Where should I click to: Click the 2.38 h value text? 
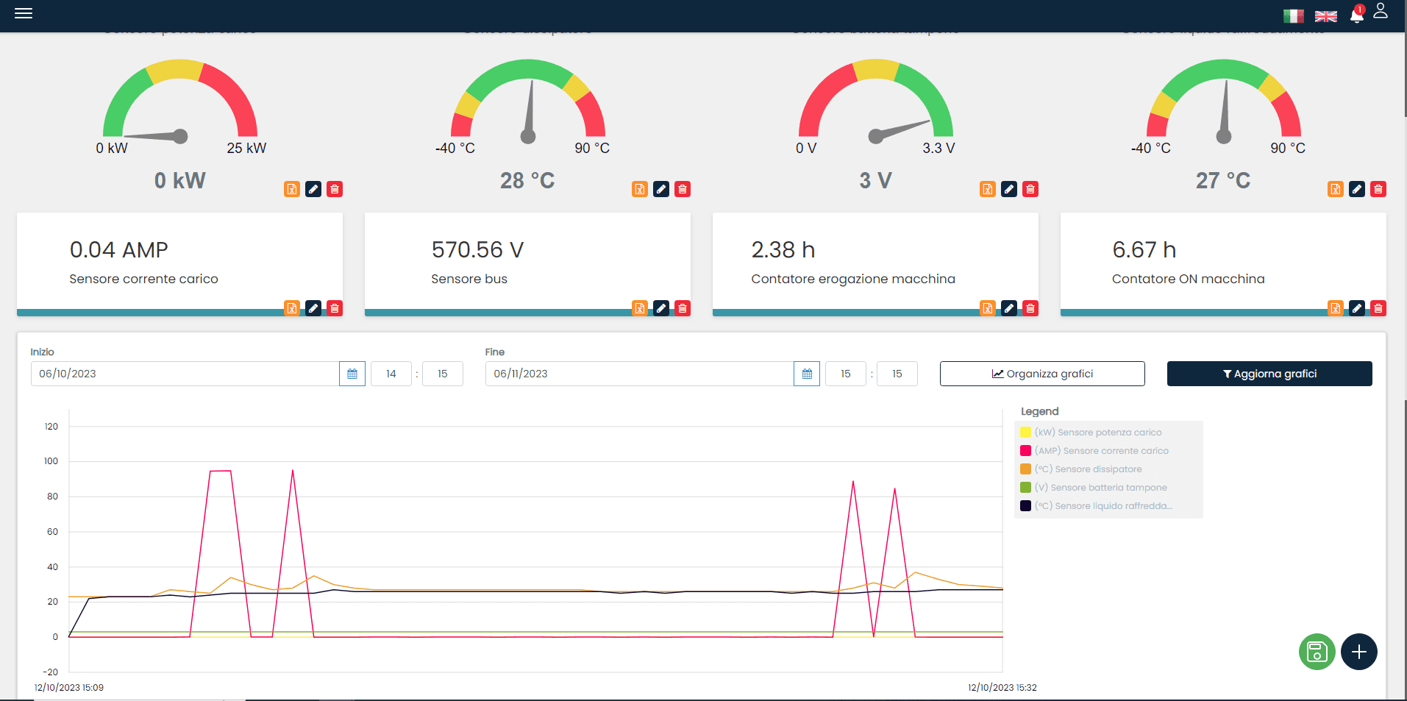[x=783, y=250]
